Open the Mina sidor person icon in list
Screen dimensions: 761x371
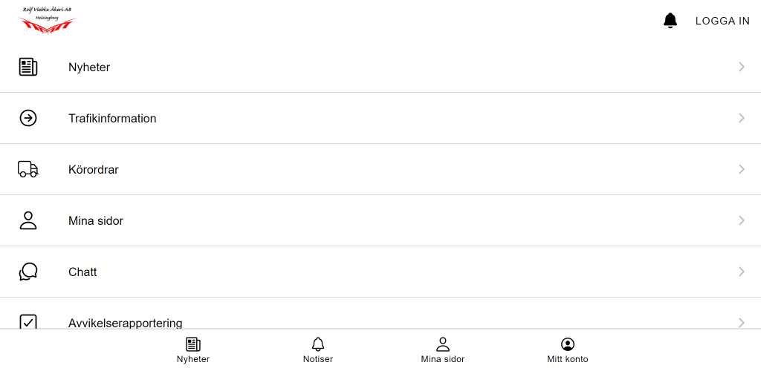[x=28, y=220]
